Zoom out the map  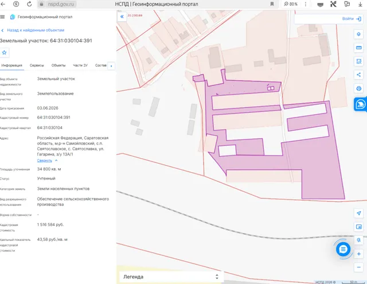pos(358,267)
